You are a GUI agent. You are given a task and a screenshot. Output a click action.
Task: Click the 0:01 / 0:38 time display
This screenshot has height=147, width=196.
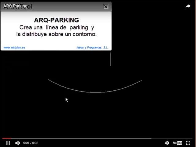click(x=31, y=143)
